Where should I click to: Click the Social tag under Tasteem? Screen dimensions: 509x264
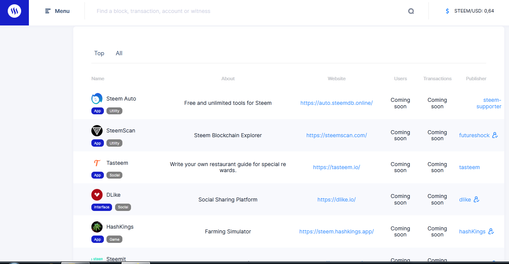[x=115, y=175]
